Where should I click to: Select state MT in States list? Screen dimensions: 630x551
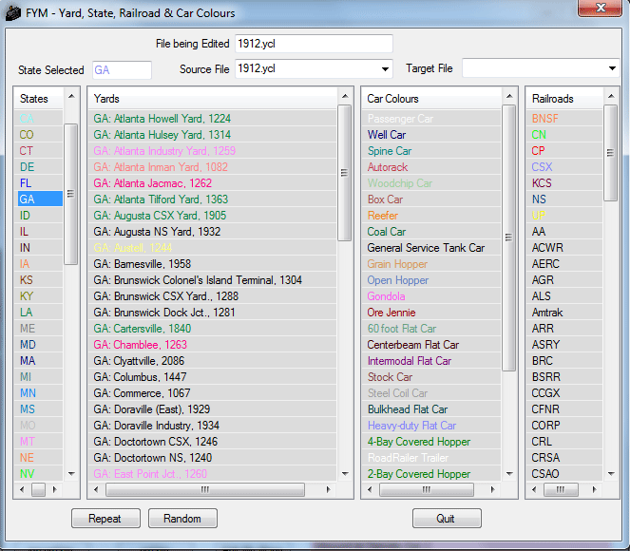(39, 442)
